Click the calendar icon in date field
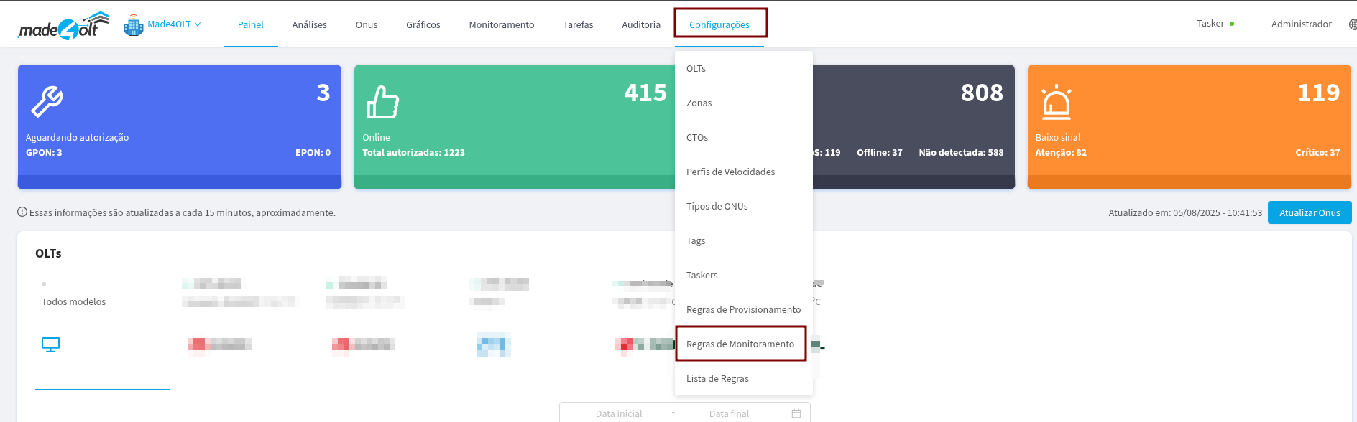 [x=796, y=413]
